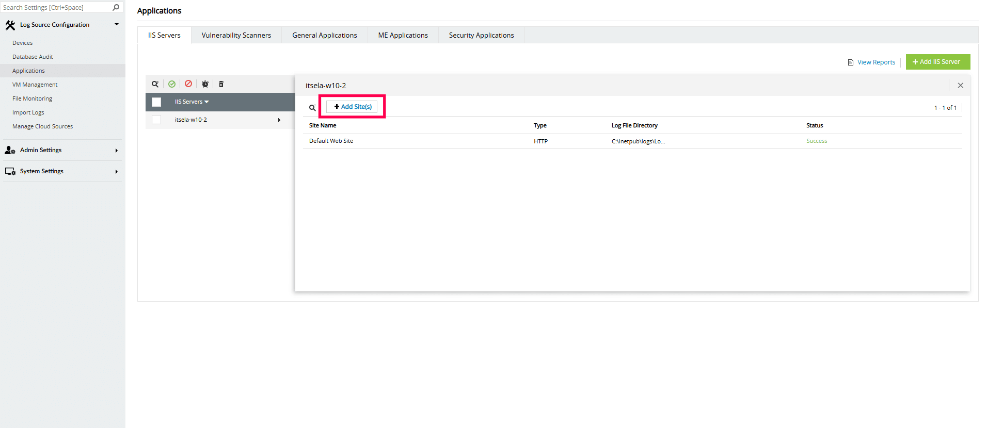Open the ME Applications tab
Viewport: 987px width, 428px height.
403,35
